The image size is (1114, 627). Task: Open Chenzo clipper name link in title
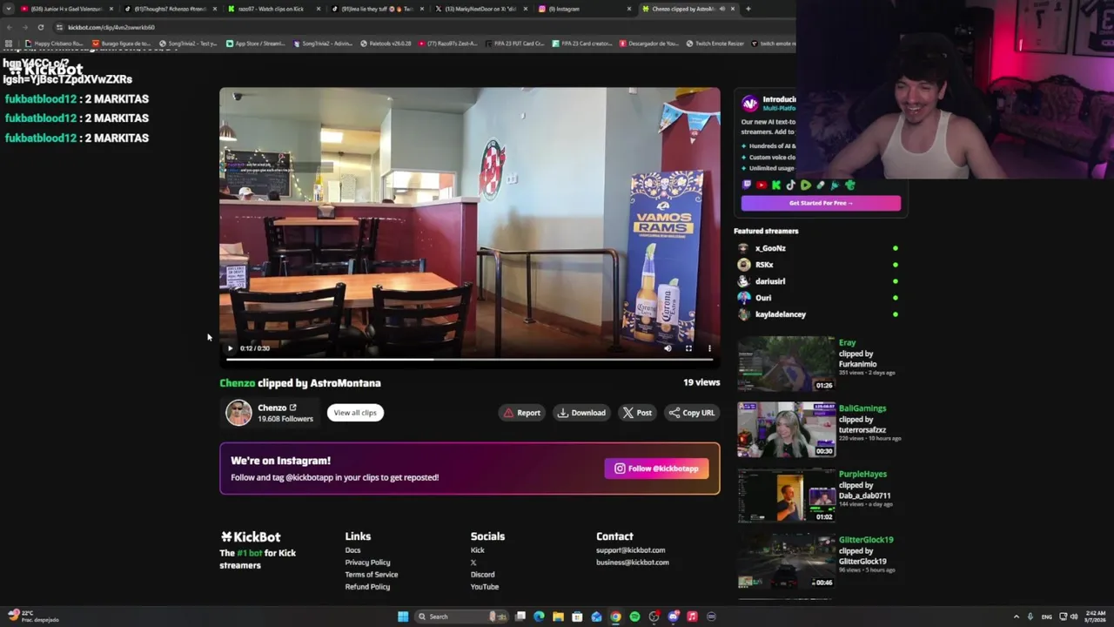pyautogui.click(x=237, y=383)
